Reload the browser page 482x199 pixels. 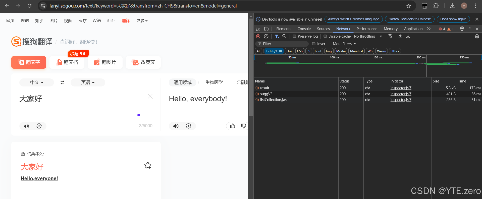pos(29,6)
